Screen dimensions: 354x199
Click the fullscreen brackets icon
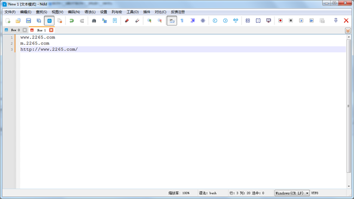(x=248, y=21)
